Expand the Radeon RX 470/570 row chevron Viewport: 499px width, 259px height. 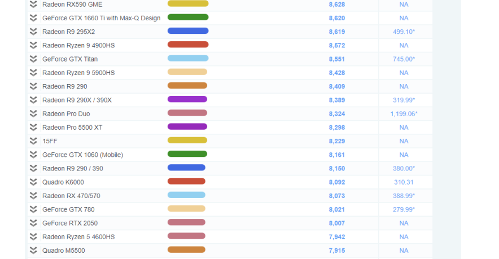click(x=33, y=196)
